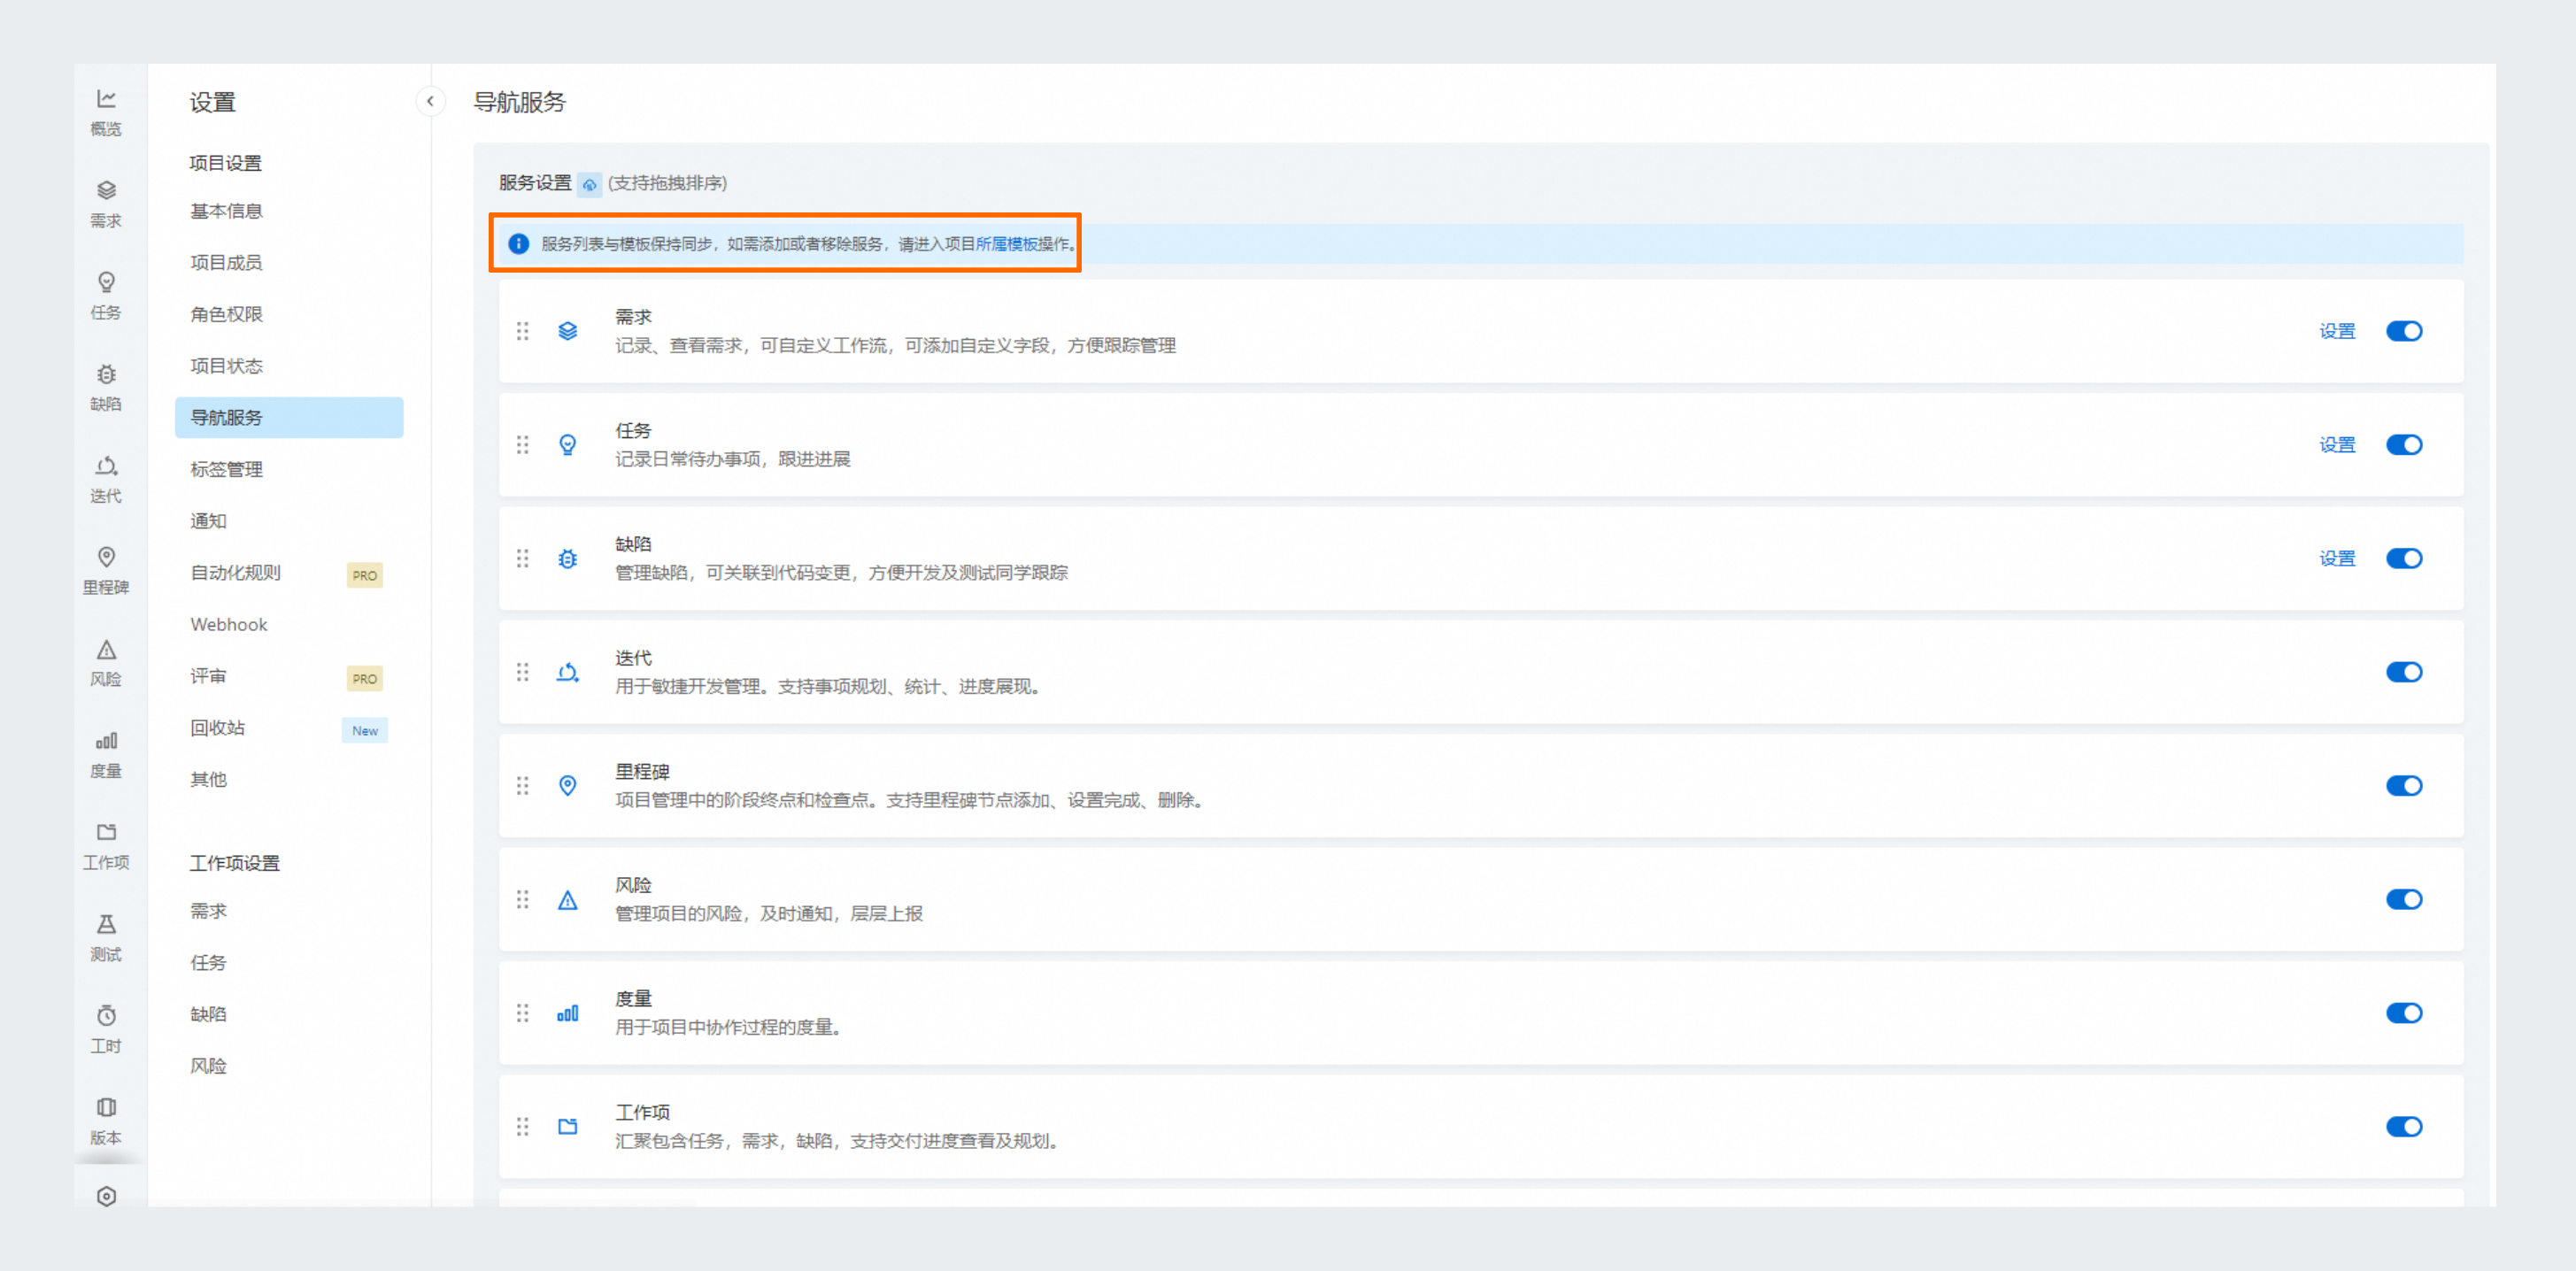Open the 度量 bar chart icon in left rail
Viewport: 2576px width, 1271px height.
pos(106,741)
